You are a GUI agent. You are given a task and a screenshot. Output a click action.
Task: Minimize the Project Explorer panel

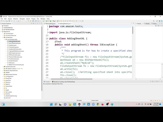[x=39, y=23]
